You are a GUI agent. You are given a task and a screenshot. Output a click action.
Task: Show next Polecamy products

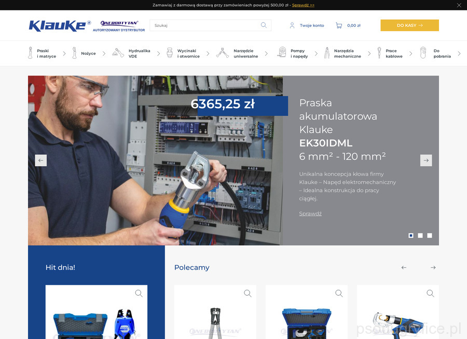tap(433, 268)
